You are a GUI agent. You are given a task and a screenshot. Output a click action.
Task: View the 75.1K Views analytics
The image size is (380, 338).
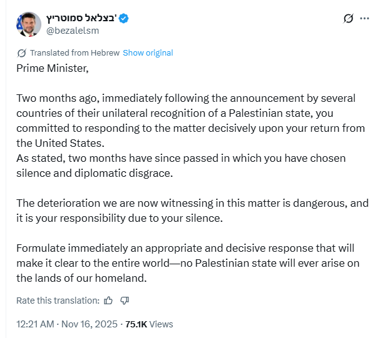(149, 324)
